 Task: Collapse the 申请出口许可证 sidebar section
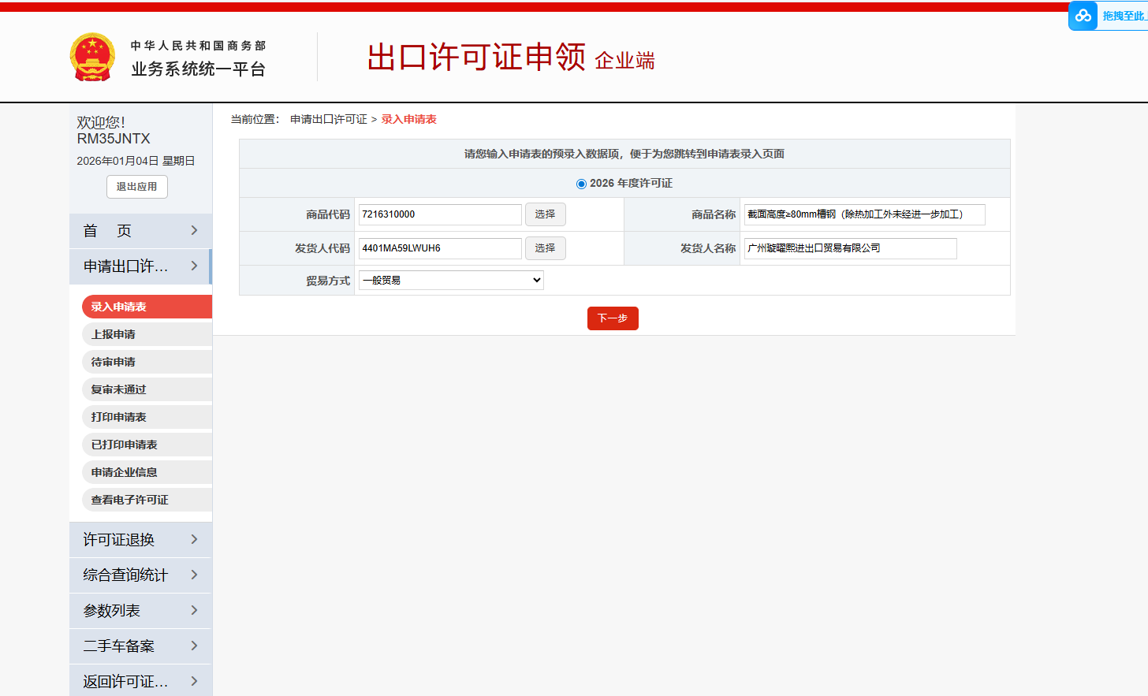[140, 266]
